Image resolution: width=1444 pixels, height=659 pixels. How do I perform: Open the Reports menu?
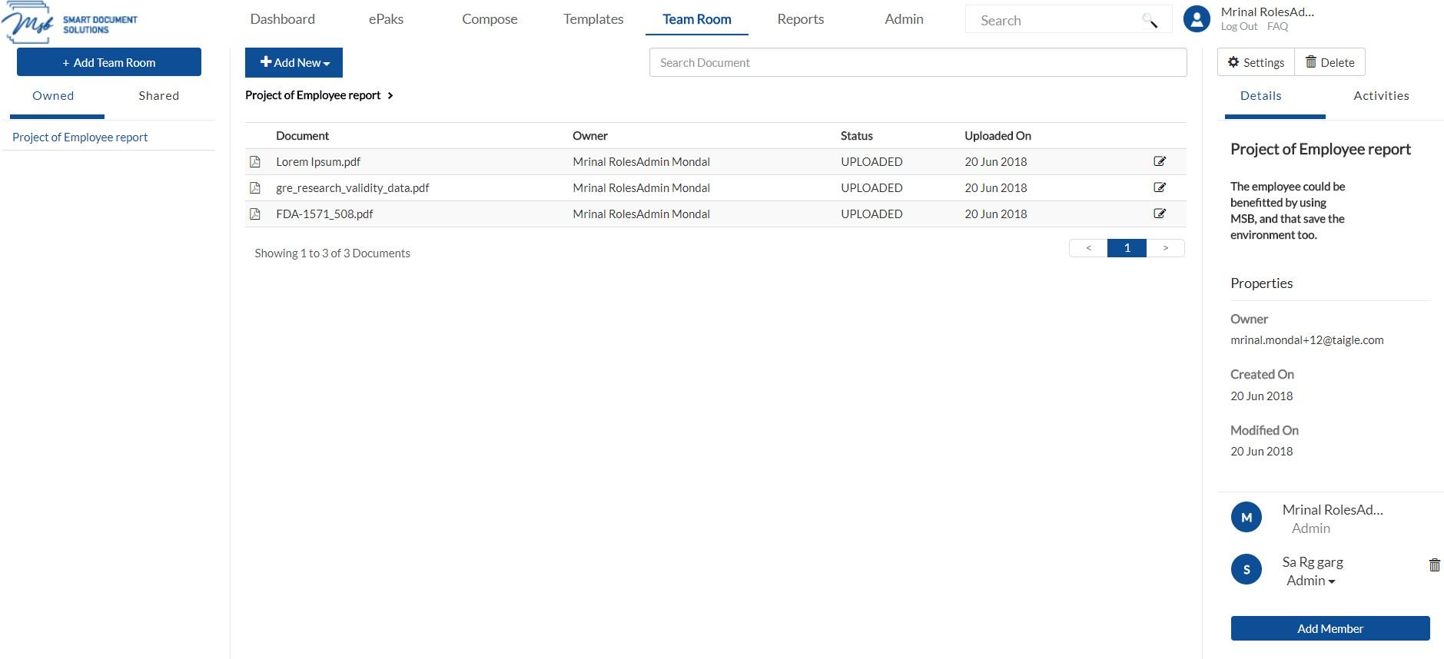800,19
